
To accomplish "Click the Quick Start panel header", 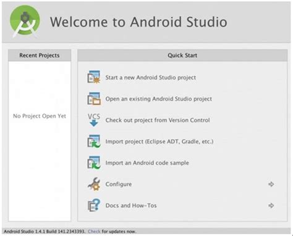I will click(x=182, y=55).
